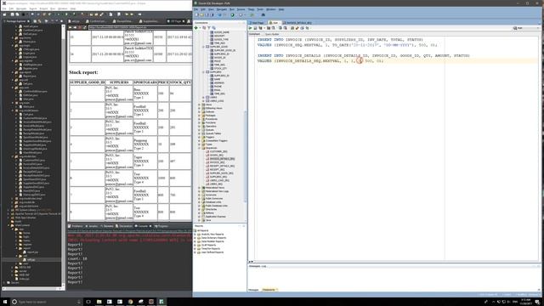Switch to the Query Builder tab
The image size is (544, 306).
click(272, 34)
